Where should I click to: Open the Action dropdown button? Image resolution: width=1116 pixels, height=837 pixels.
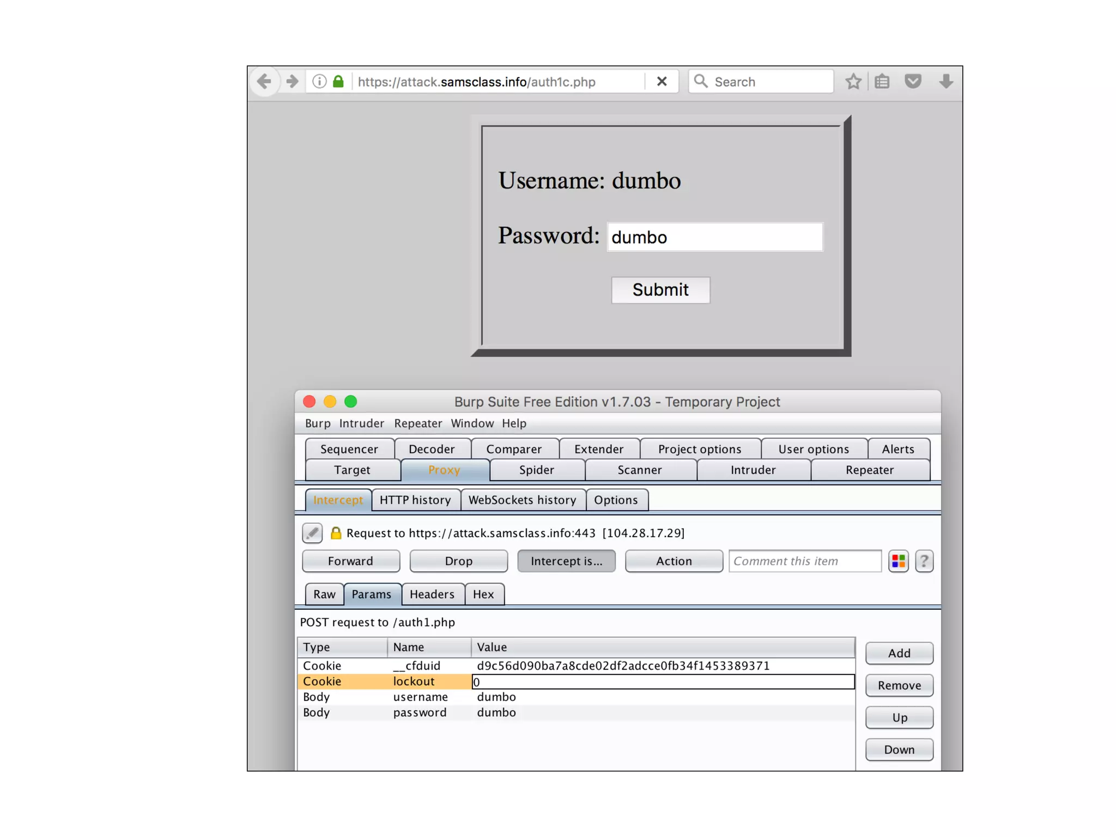(674, 561)
